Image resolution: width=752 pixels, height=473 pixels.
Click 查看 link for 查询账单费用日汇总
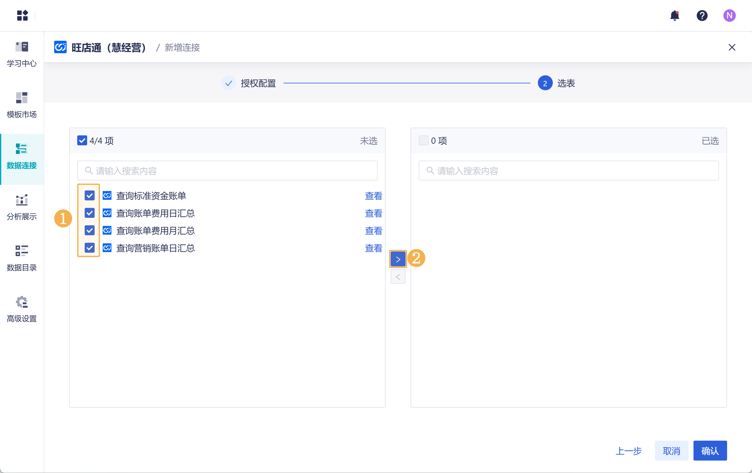click(373, 213)
